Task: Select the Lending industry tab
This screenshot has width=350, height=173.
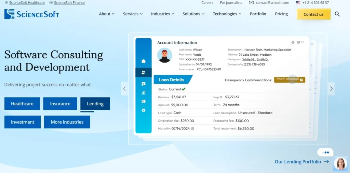Action: tap(95, 104)
